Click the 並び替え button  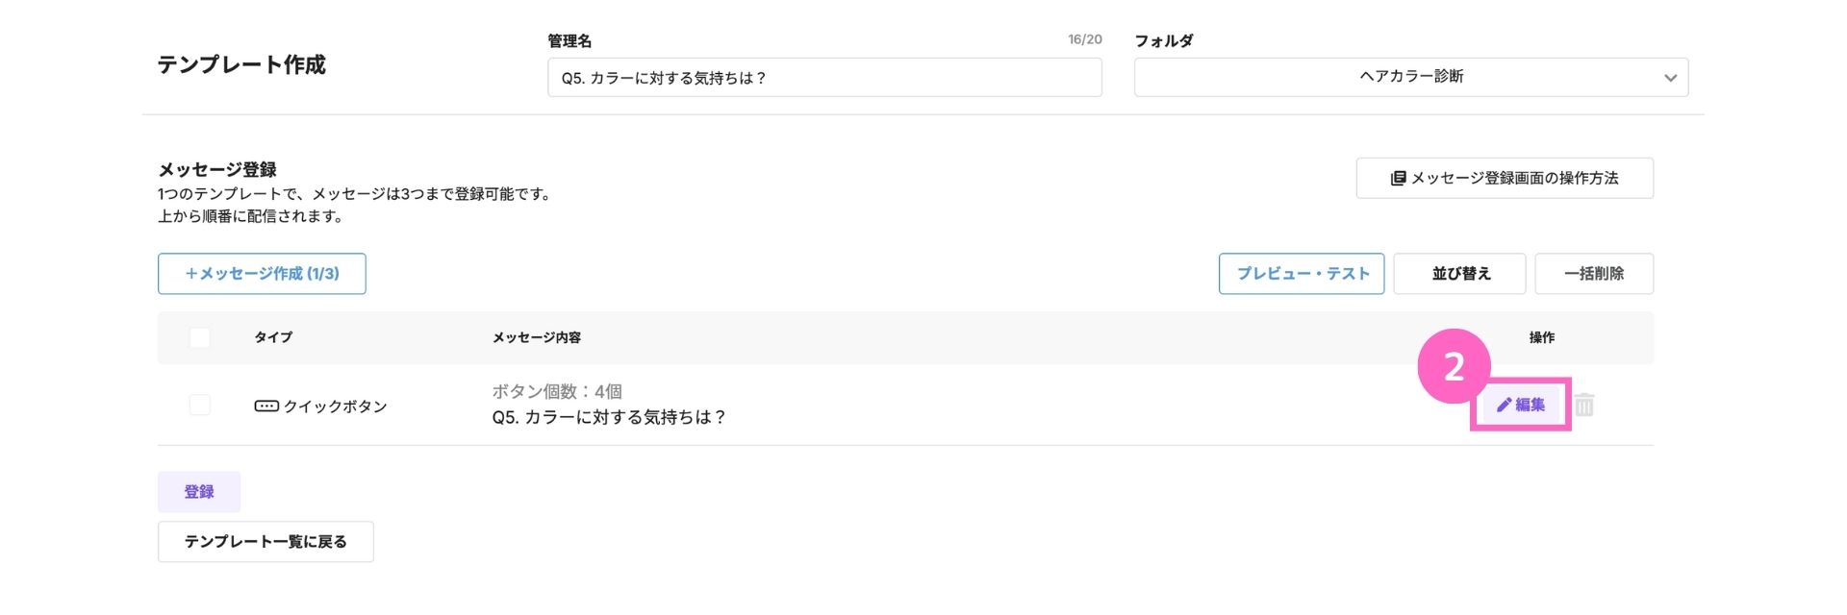(1459, 274)
